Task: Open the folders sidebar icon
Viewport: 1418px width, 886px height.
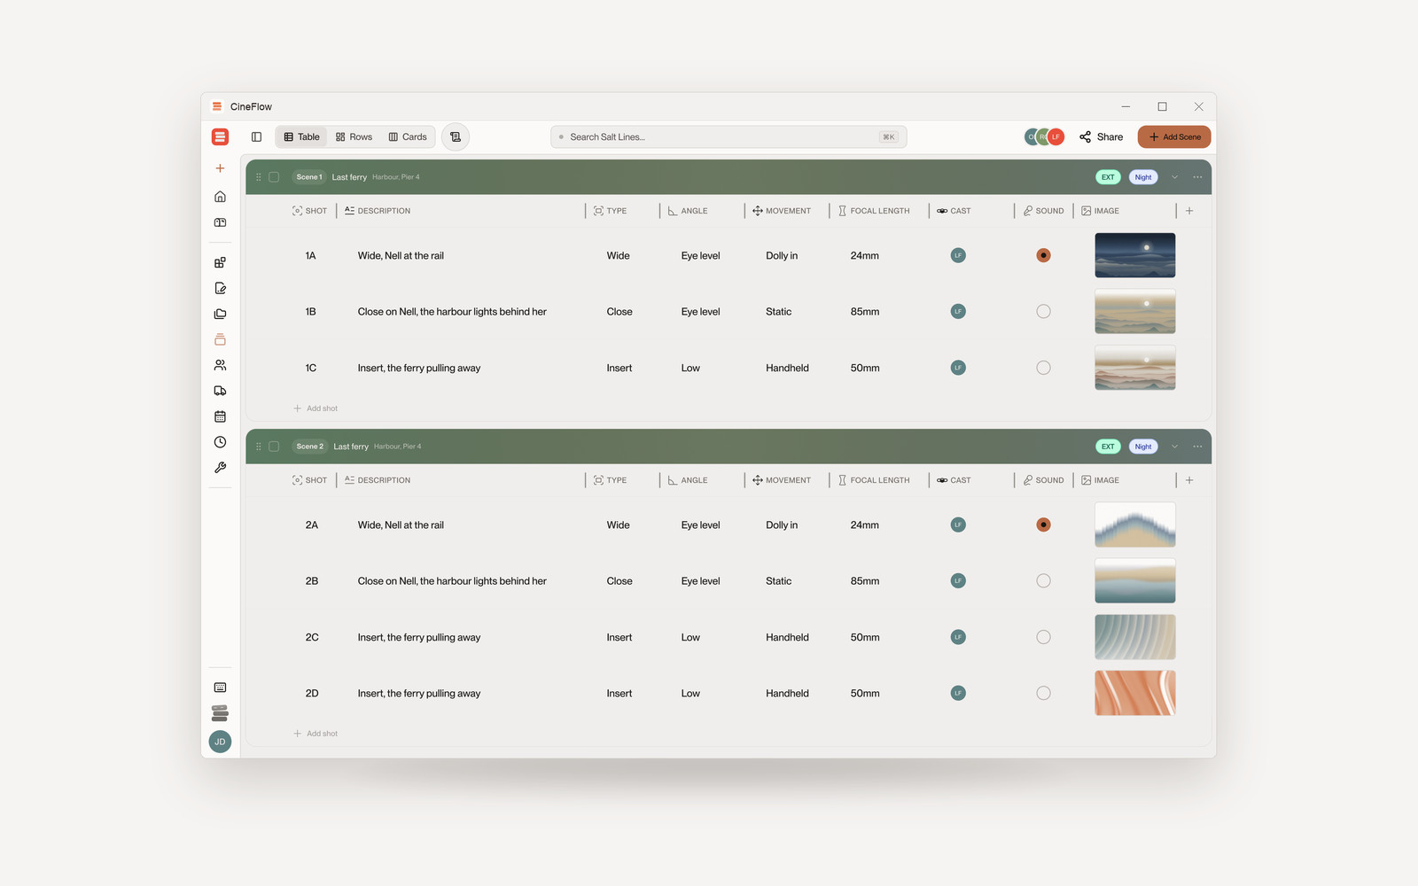Action: point(220,314)
